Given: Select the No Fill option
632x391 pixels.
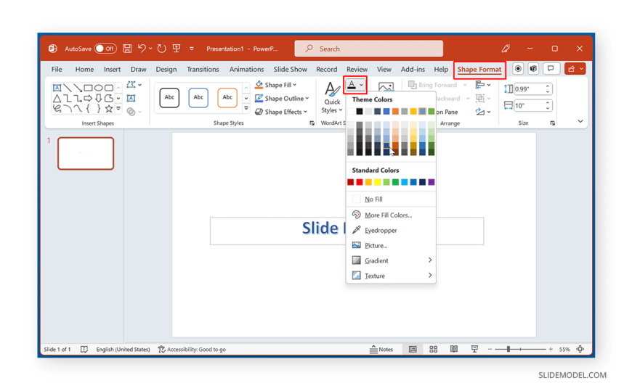Looking at the screenshot, I should (x=373, y=199).
